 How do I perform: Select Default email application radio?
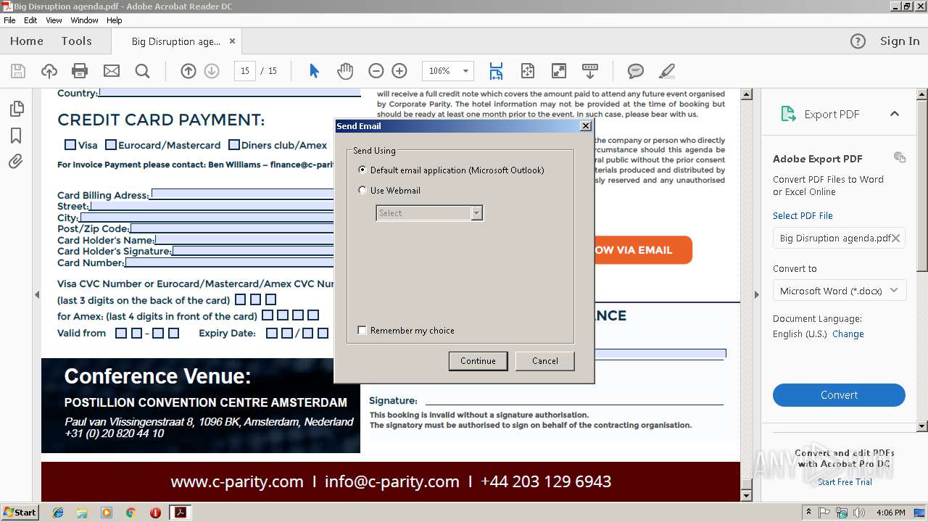[362, 170]
